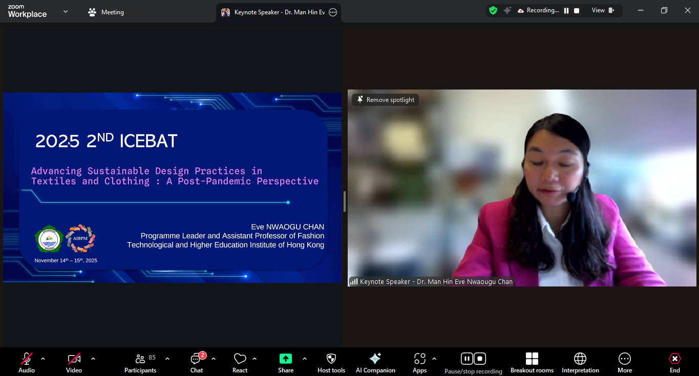
Task: Pause the recording in bottom toolbar
Action: point(467,359)
